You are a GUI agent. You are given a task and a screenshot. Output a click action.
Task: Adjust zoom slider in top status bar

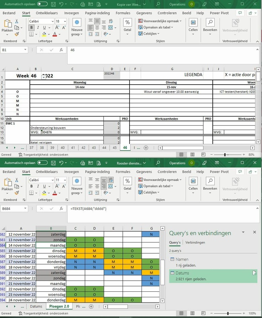tap(225, 155)
